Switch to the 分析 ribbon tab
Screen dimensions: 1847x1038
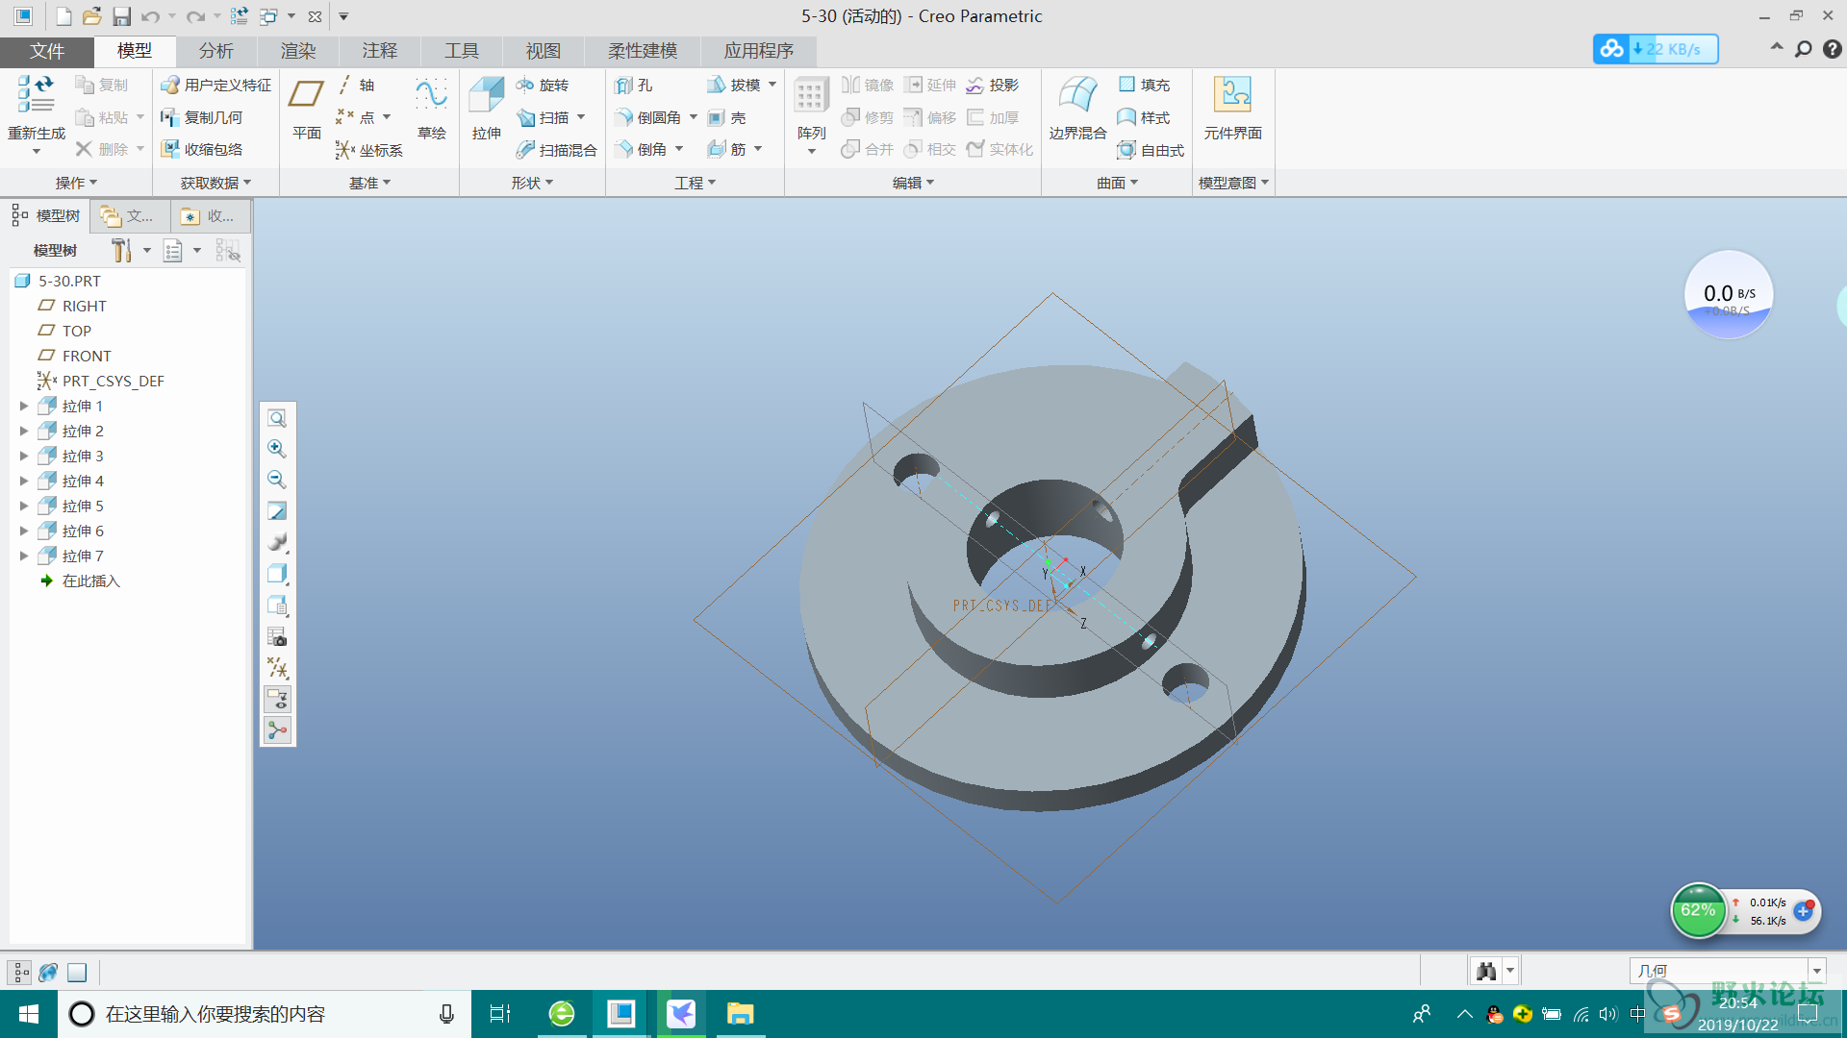click(x=215, y=51)
